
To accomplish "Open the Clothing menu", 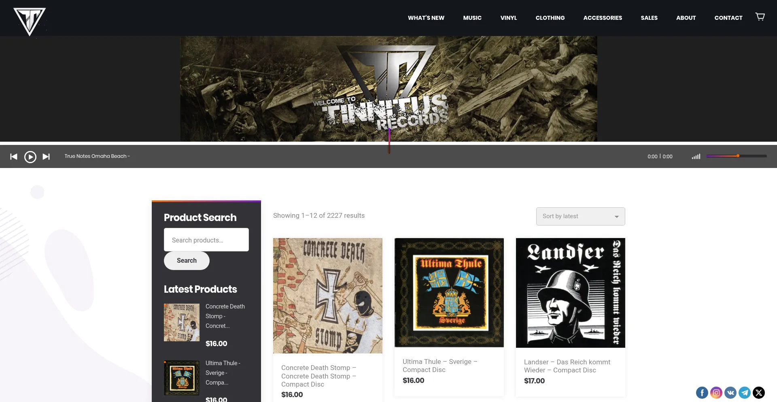I will (550, 18).
